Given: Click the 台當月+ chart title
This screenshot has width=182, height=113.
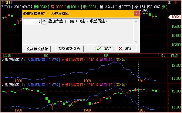Looking at the screenshot, I should pos(8,3).
